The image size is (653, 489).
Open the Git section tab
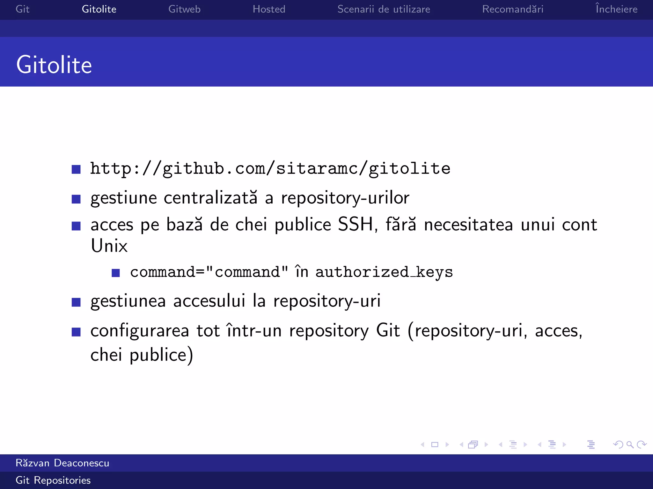[x=23, y=9]
